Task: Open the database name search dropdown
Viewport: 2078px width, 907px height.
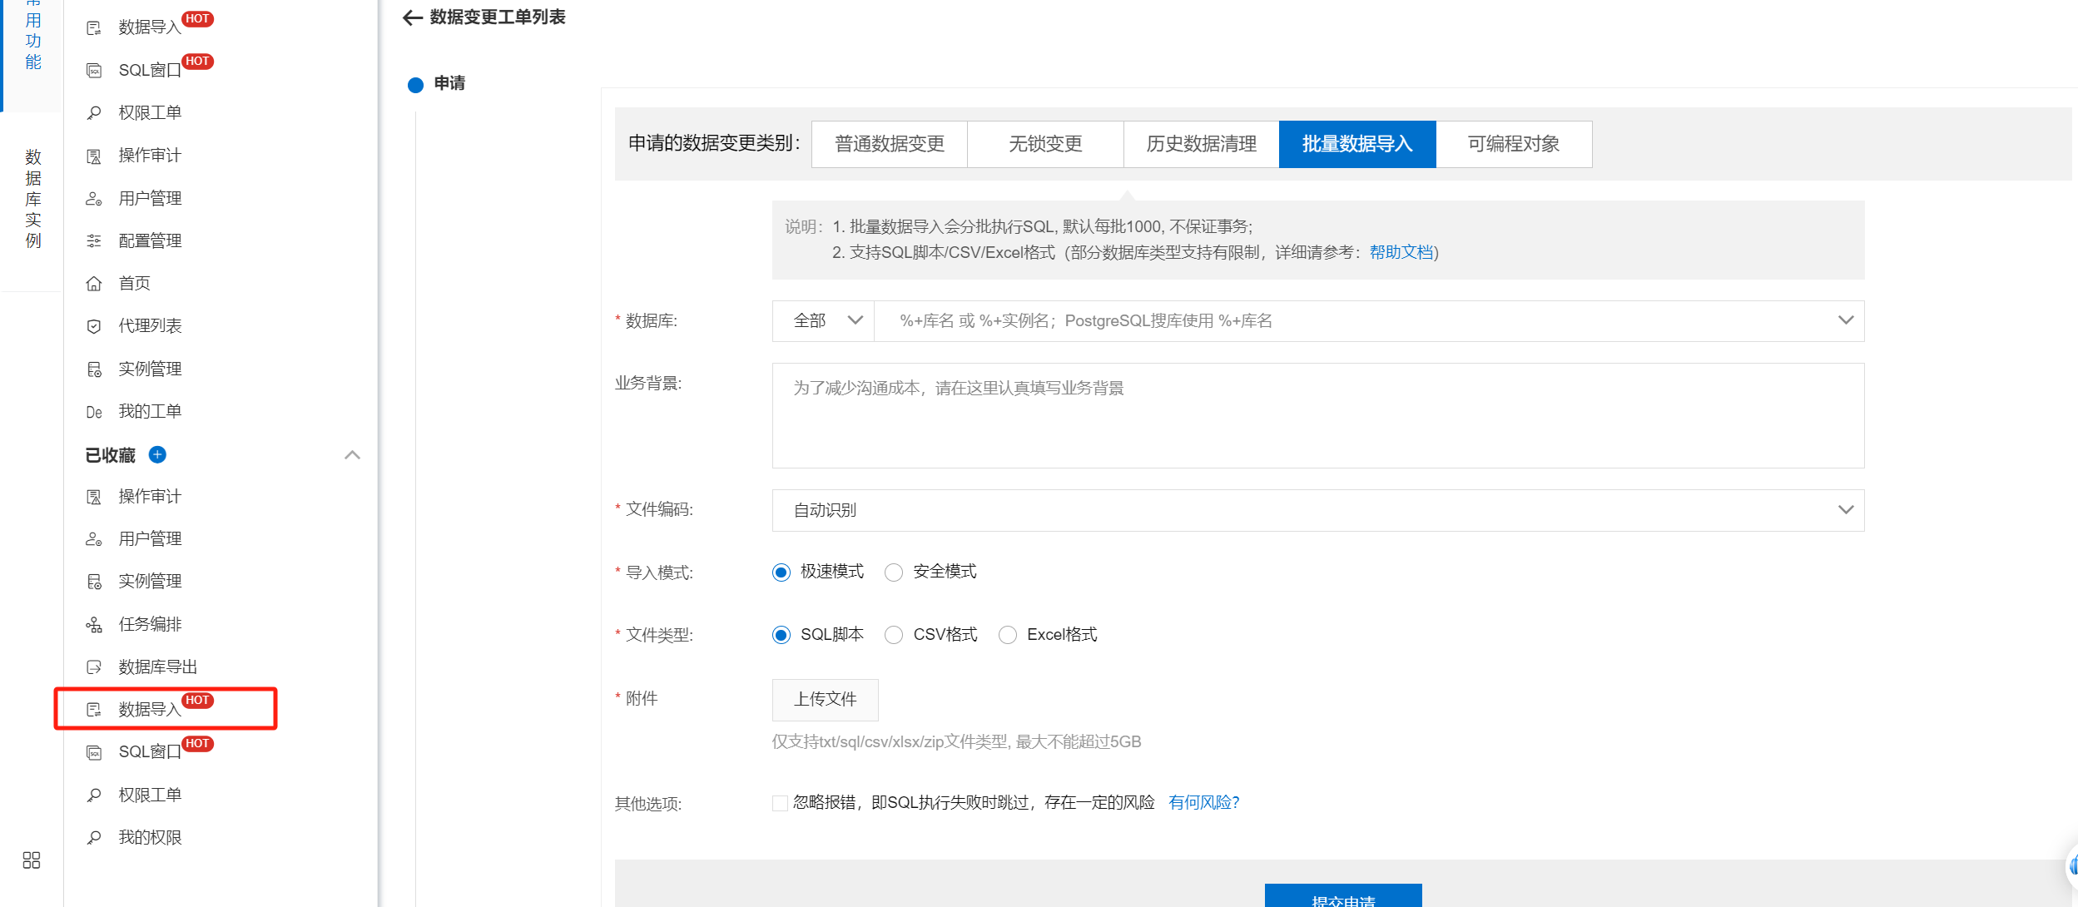Action: (x=1369, y=321)
